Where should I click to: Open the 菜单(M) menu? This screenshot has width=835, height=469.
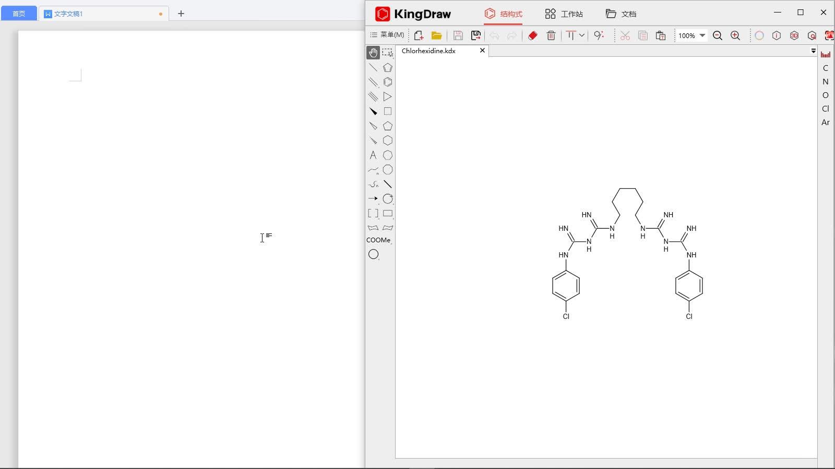click(388, 34)
